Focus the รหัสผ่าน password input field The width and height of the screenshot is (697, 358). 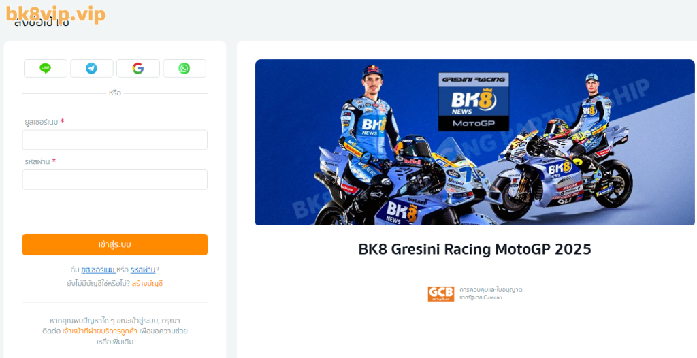(x=114, y=180)
